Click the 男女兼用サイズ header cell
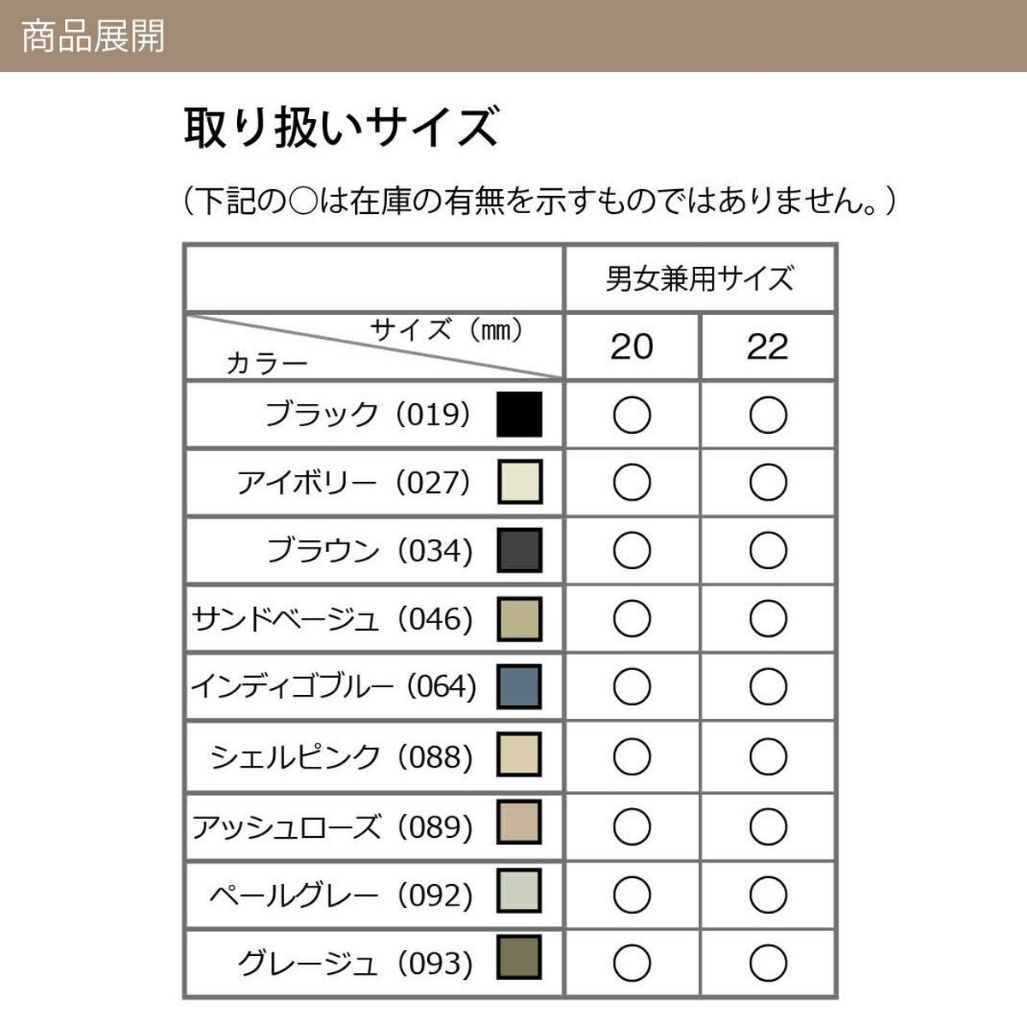Image resolution: width=1027 pixels, height=1027 pixels. pos(699,279)
